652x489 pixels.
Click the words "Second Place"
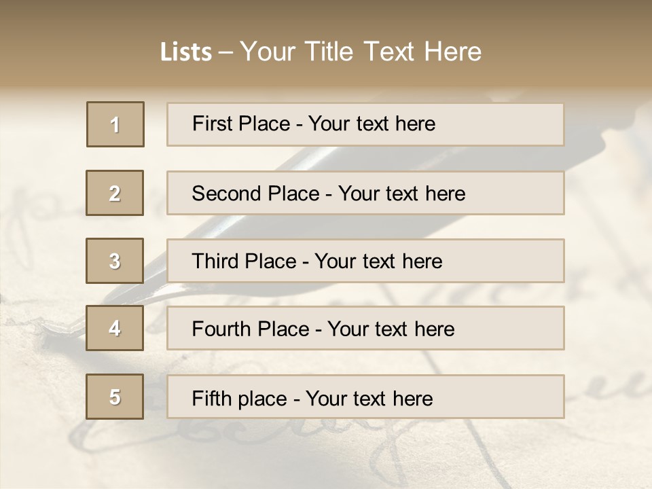coord(255,194)
